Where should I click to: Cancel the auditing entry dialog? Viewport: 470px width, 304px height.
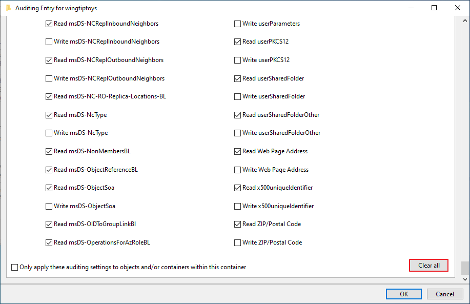[445, 294]
